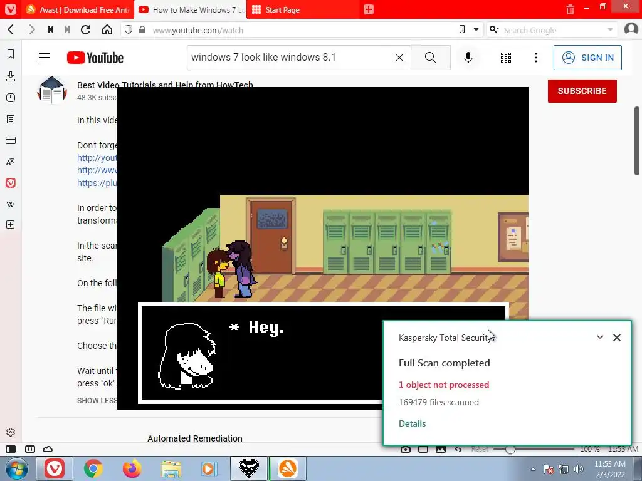Open the Bookmarks side panel
This screenshot has height=481, width=642.
click(x=11, y=54)
